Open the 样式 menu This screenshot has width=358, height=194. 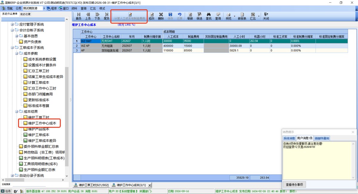[x=102, y=8]
